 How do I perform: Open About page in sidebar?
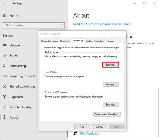14,117
